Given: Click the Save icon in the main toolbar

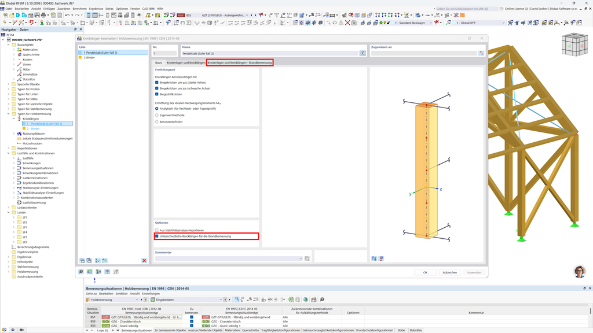Looking at the screenshot, I should pyautogui.click(x=37, y=15).
